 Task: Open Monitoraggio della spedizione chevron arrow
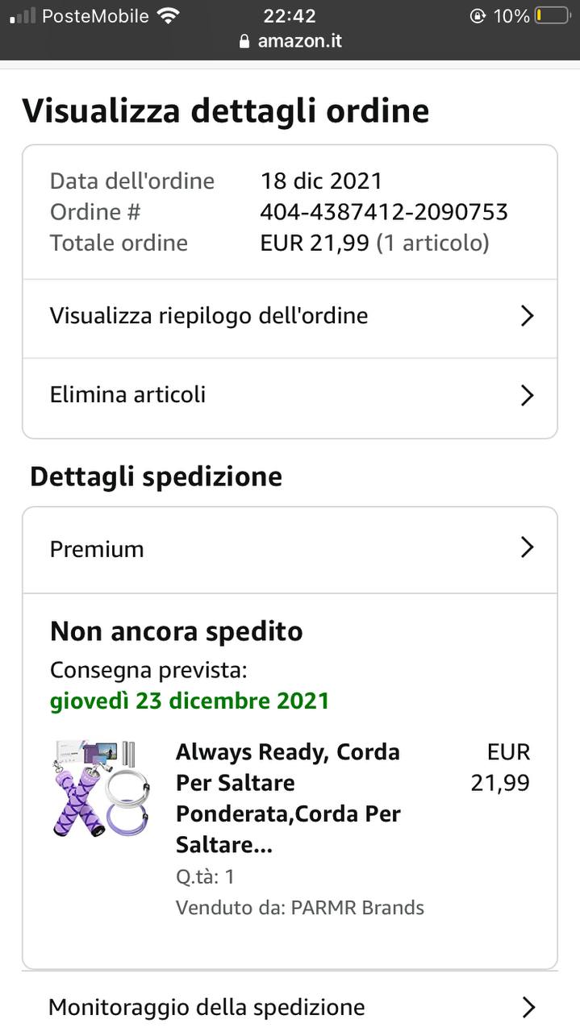coord(528,1007)
